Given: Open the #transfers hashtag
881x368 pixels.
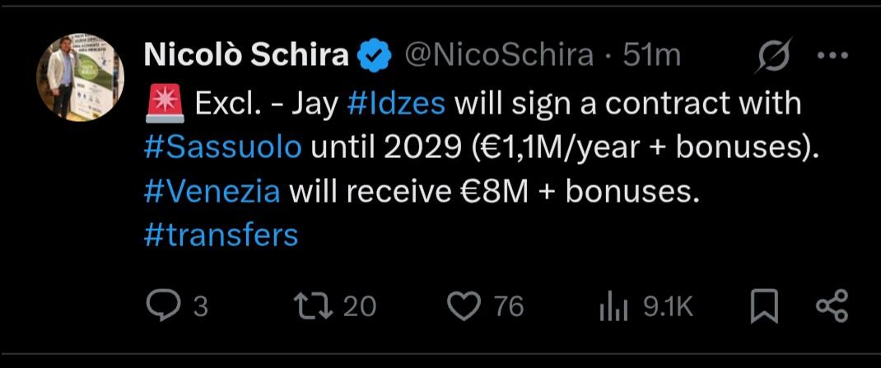Looking at the screenshot, I should coord(221,235).
